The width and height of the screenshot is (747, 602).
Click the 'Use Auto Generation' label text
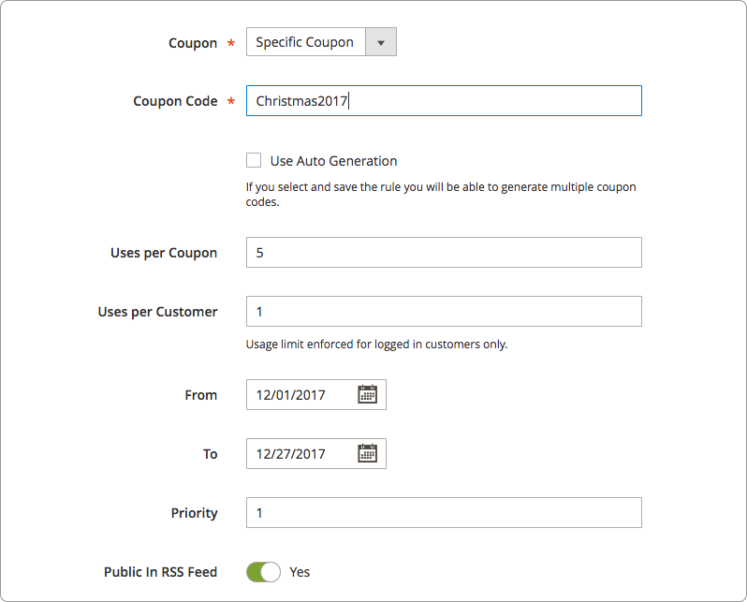(333, 161)
